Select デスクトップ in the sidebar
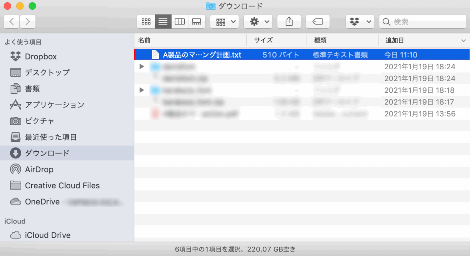The height and width of the screenshot is (256, 470). tap(47, 72)
